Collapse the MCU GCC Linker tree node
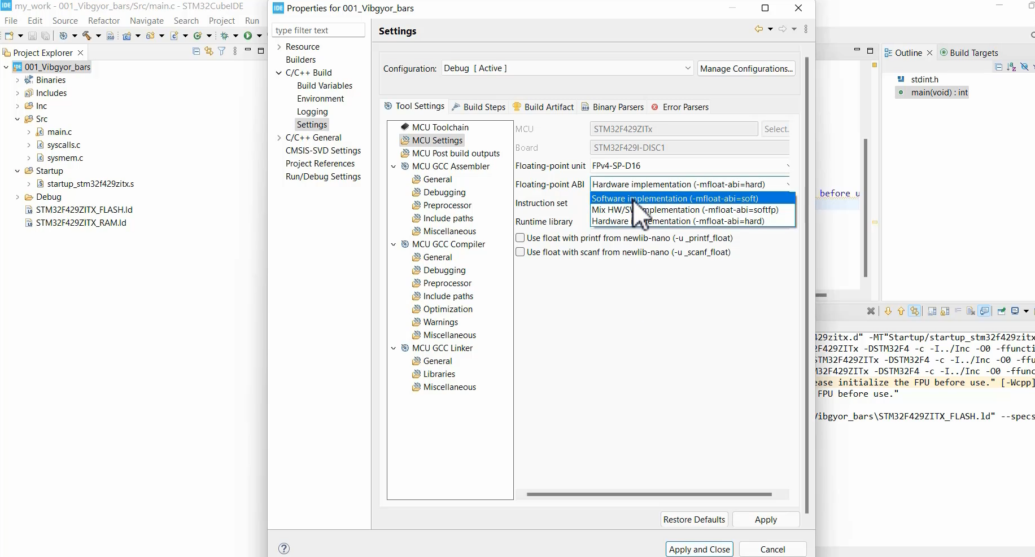Image resolution: width=1035 pixels, height=557 pixels. click(x=394, y=348)
